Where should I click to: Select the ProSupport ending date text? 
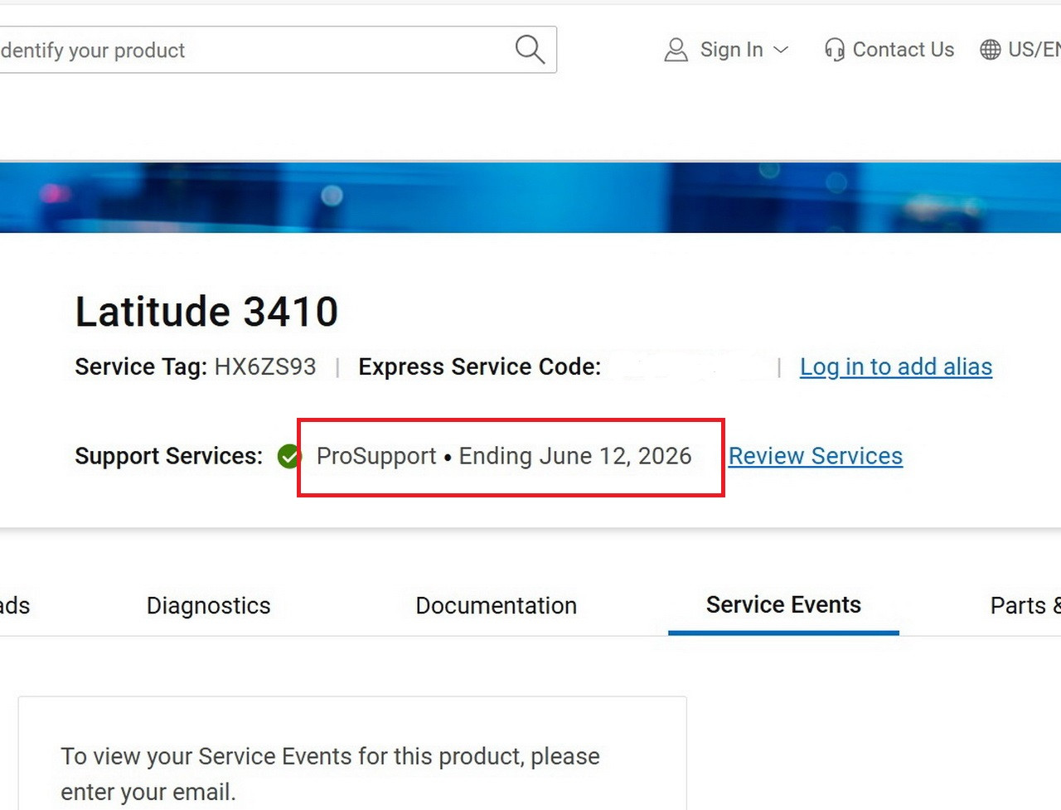click(x=504, y=456)
